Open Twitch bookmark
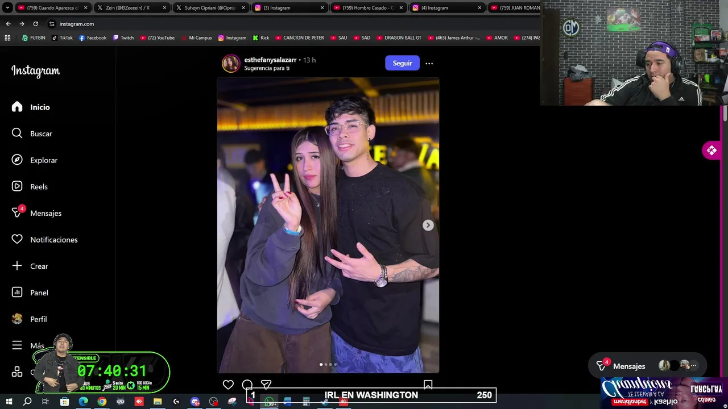 coord(123,38)
